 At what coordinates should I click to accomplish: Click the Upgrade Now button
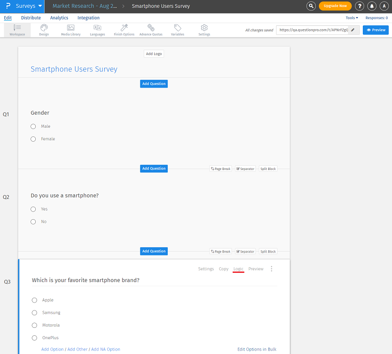335,6
